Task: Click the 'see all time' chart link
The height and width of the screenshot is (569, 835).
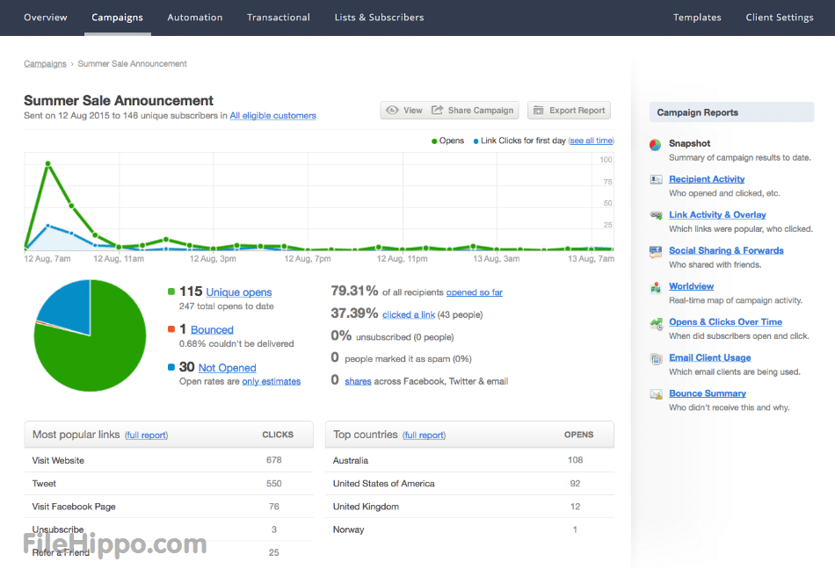Action: [x=591, y=140]
